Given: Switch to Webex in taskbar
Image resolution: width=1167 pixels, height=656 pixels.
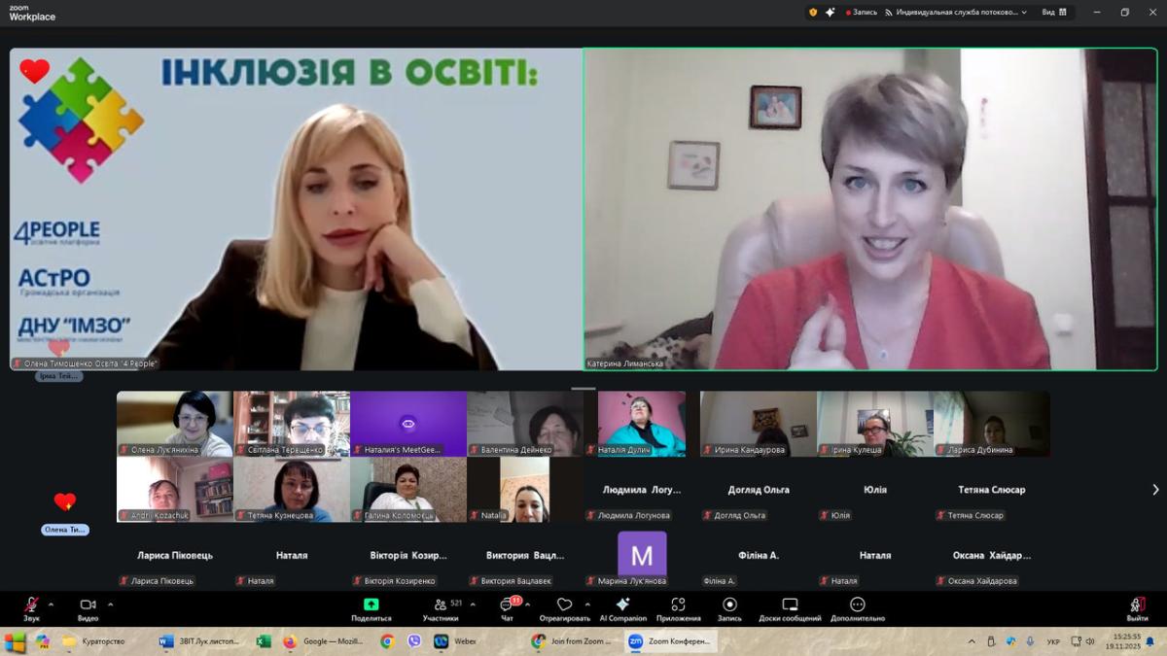Looking at the screenshot, I should point(456,641).
